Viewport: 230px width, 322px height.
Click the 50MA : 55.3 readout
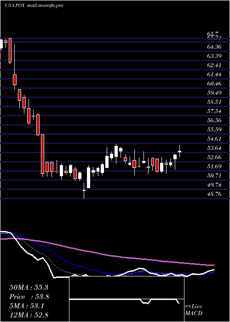coord(29,287)
